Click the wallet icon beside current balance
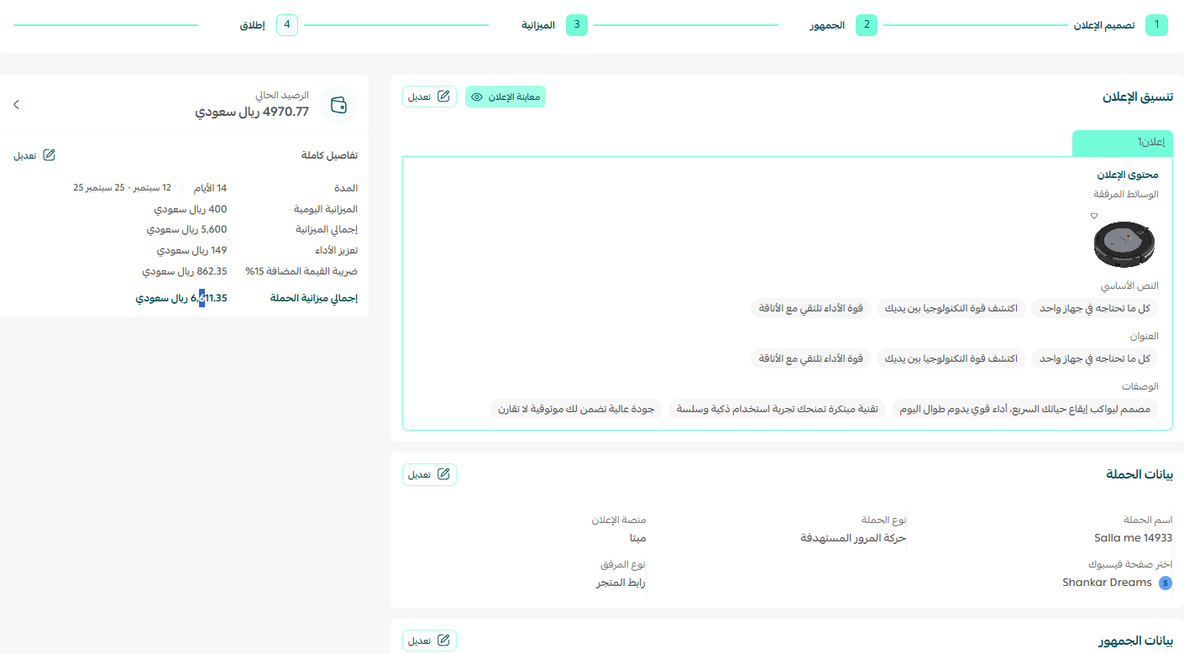This screenshot has height=654, width=1184. [338, 105]
